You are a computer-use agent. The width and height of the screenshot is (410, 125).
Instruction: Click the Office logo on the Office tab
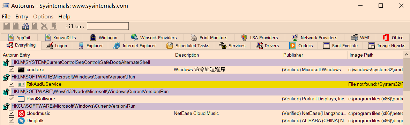[386, 37]
